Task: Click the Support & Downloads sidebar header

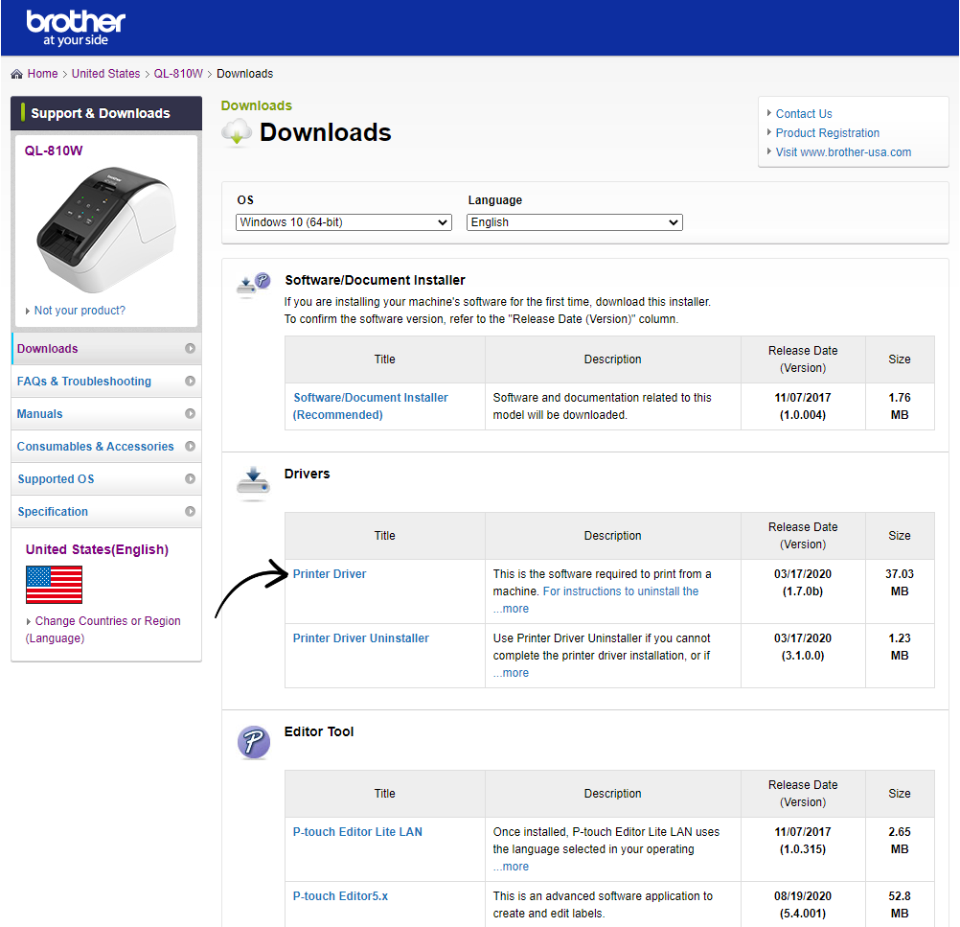Action: pyautogui.click(x=106, y=113)
